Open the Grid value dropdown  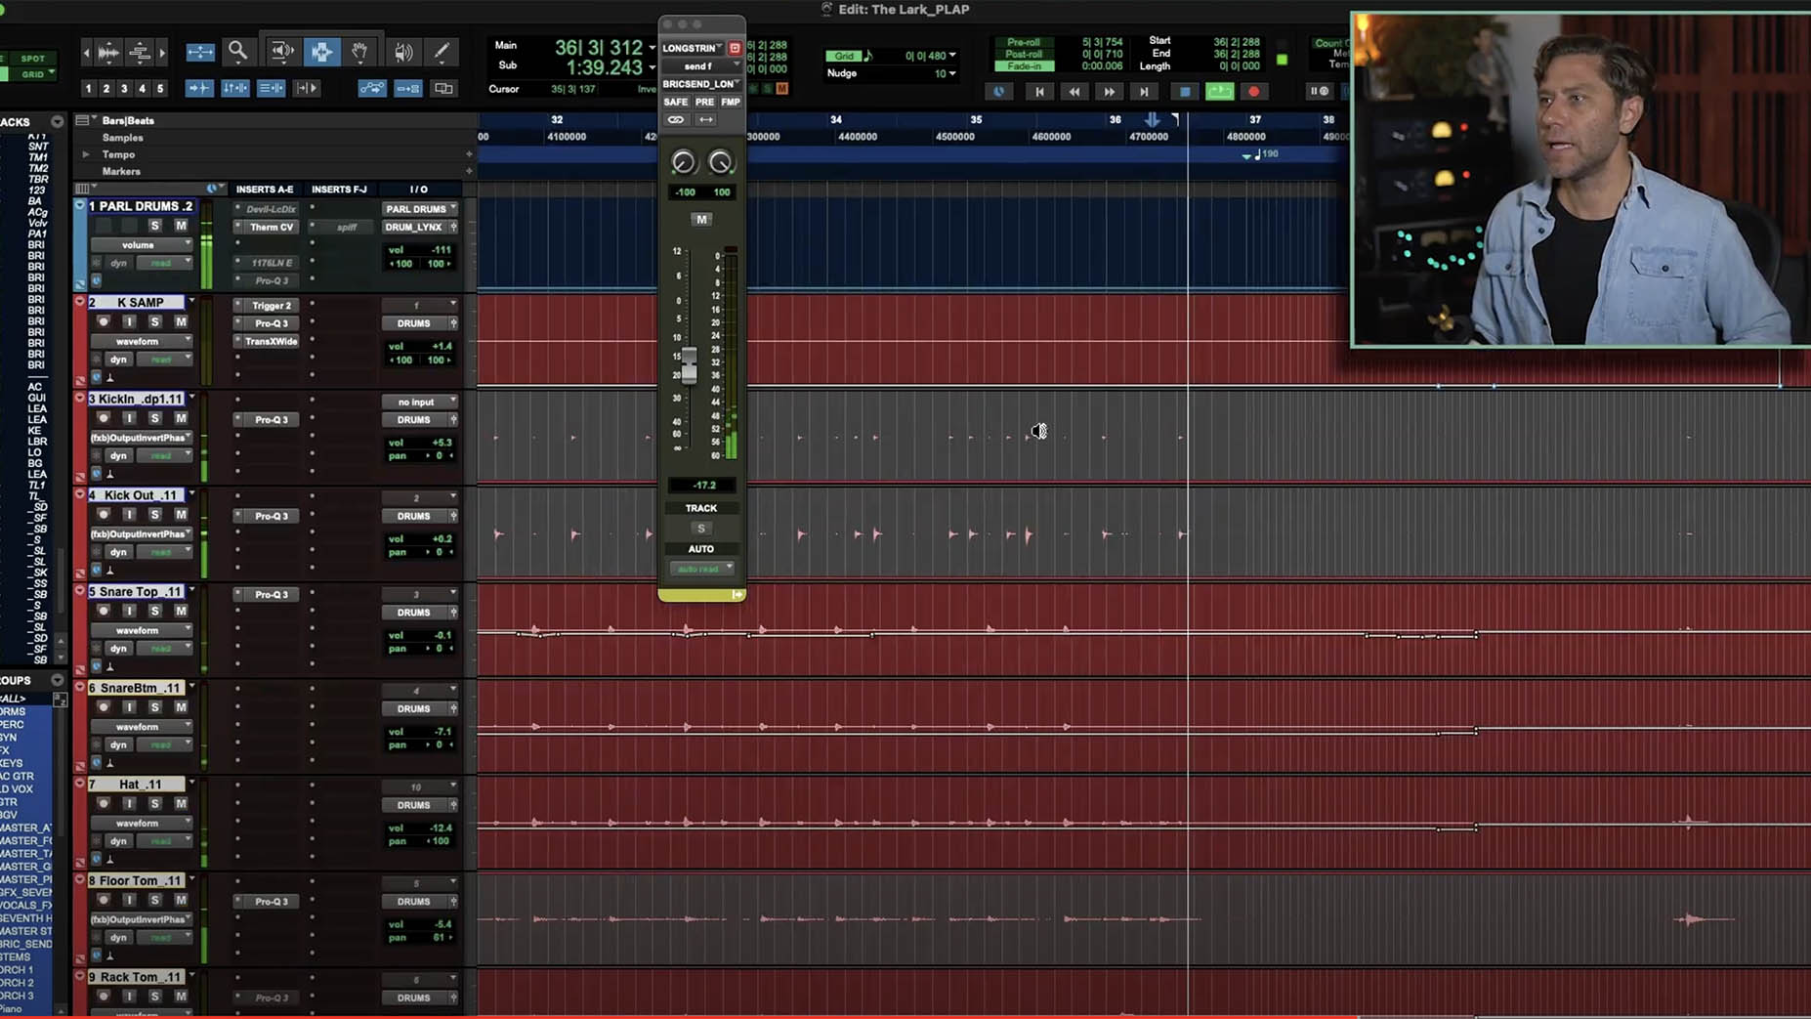point(952,56)
